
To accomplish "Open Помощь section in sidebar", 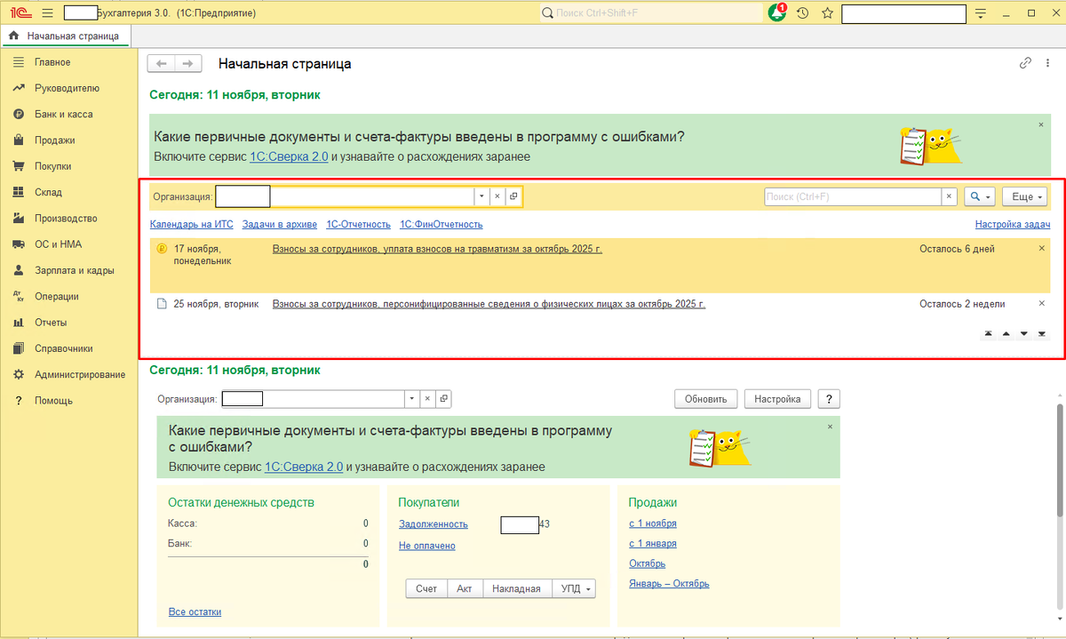I will click(53, 401).
